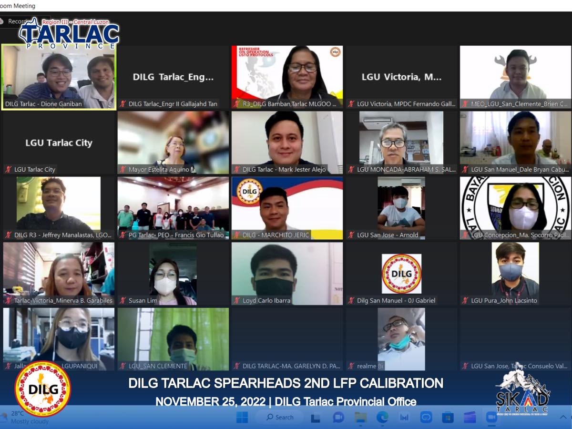Click the large 'LGU Victoria, M...' placeholder text

401,77
